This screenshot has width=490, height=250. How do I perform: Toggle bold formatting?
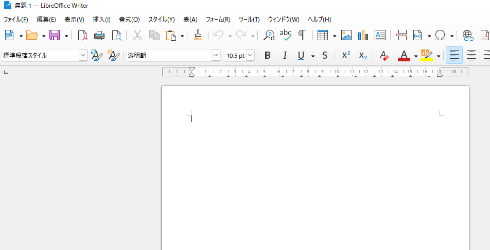(x=267, y=55)
